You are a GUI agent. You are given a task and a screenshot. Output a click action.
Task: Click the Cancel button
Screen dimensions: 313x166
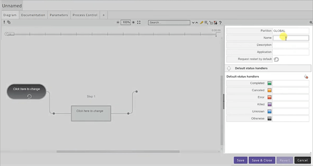coord(302,160)
